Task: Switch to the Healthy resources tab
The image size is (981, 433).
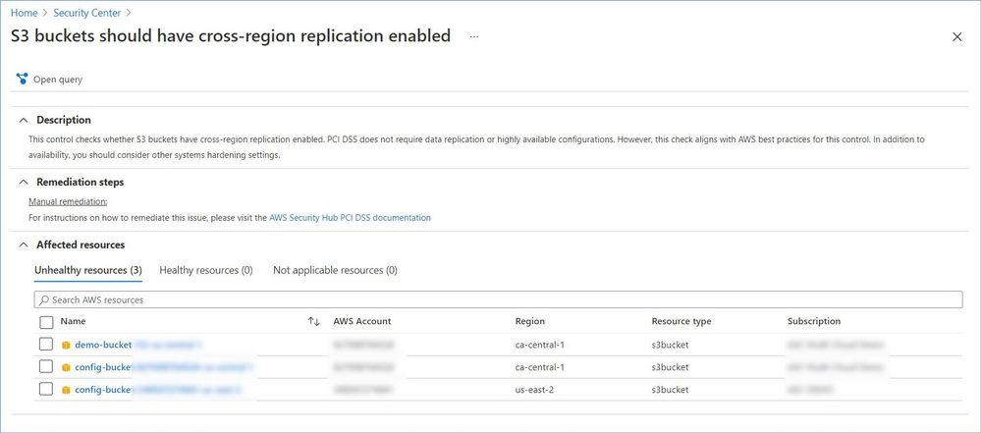Action: tap(205, 270)
